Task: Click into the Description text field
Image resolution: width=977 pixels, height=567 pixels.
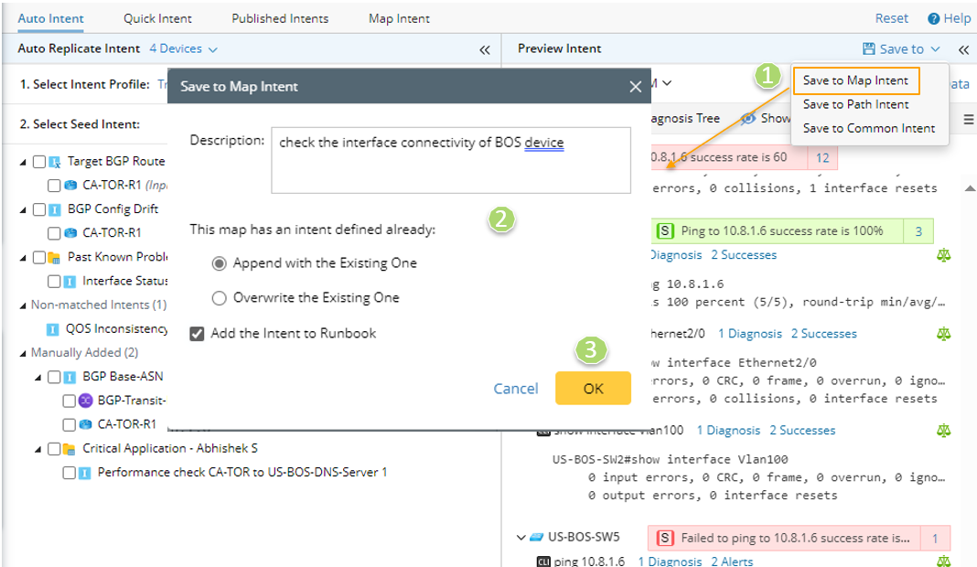Action: [x=450, y=160]
